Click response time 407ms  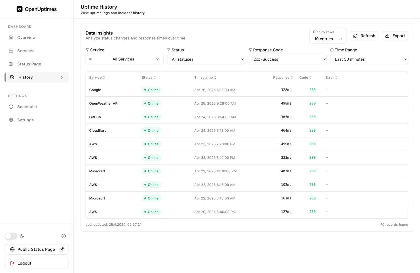(286, 171)
